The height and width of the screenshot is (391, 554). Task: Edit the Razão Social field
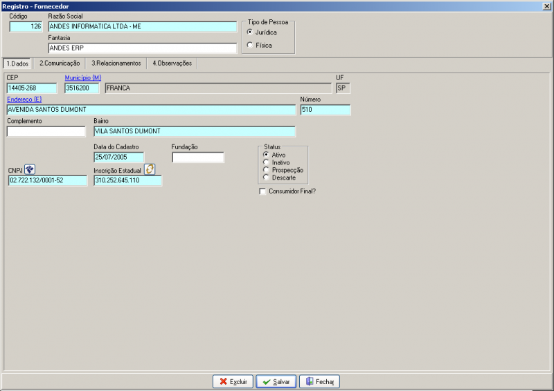[x=143, y=26]
